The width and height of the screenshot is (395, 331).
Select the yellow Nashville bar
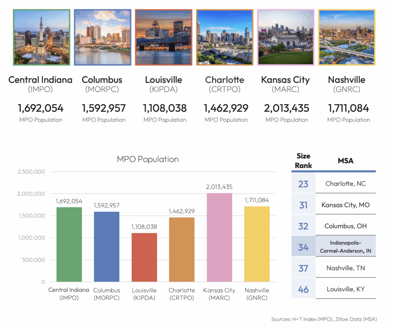(257, 244)
